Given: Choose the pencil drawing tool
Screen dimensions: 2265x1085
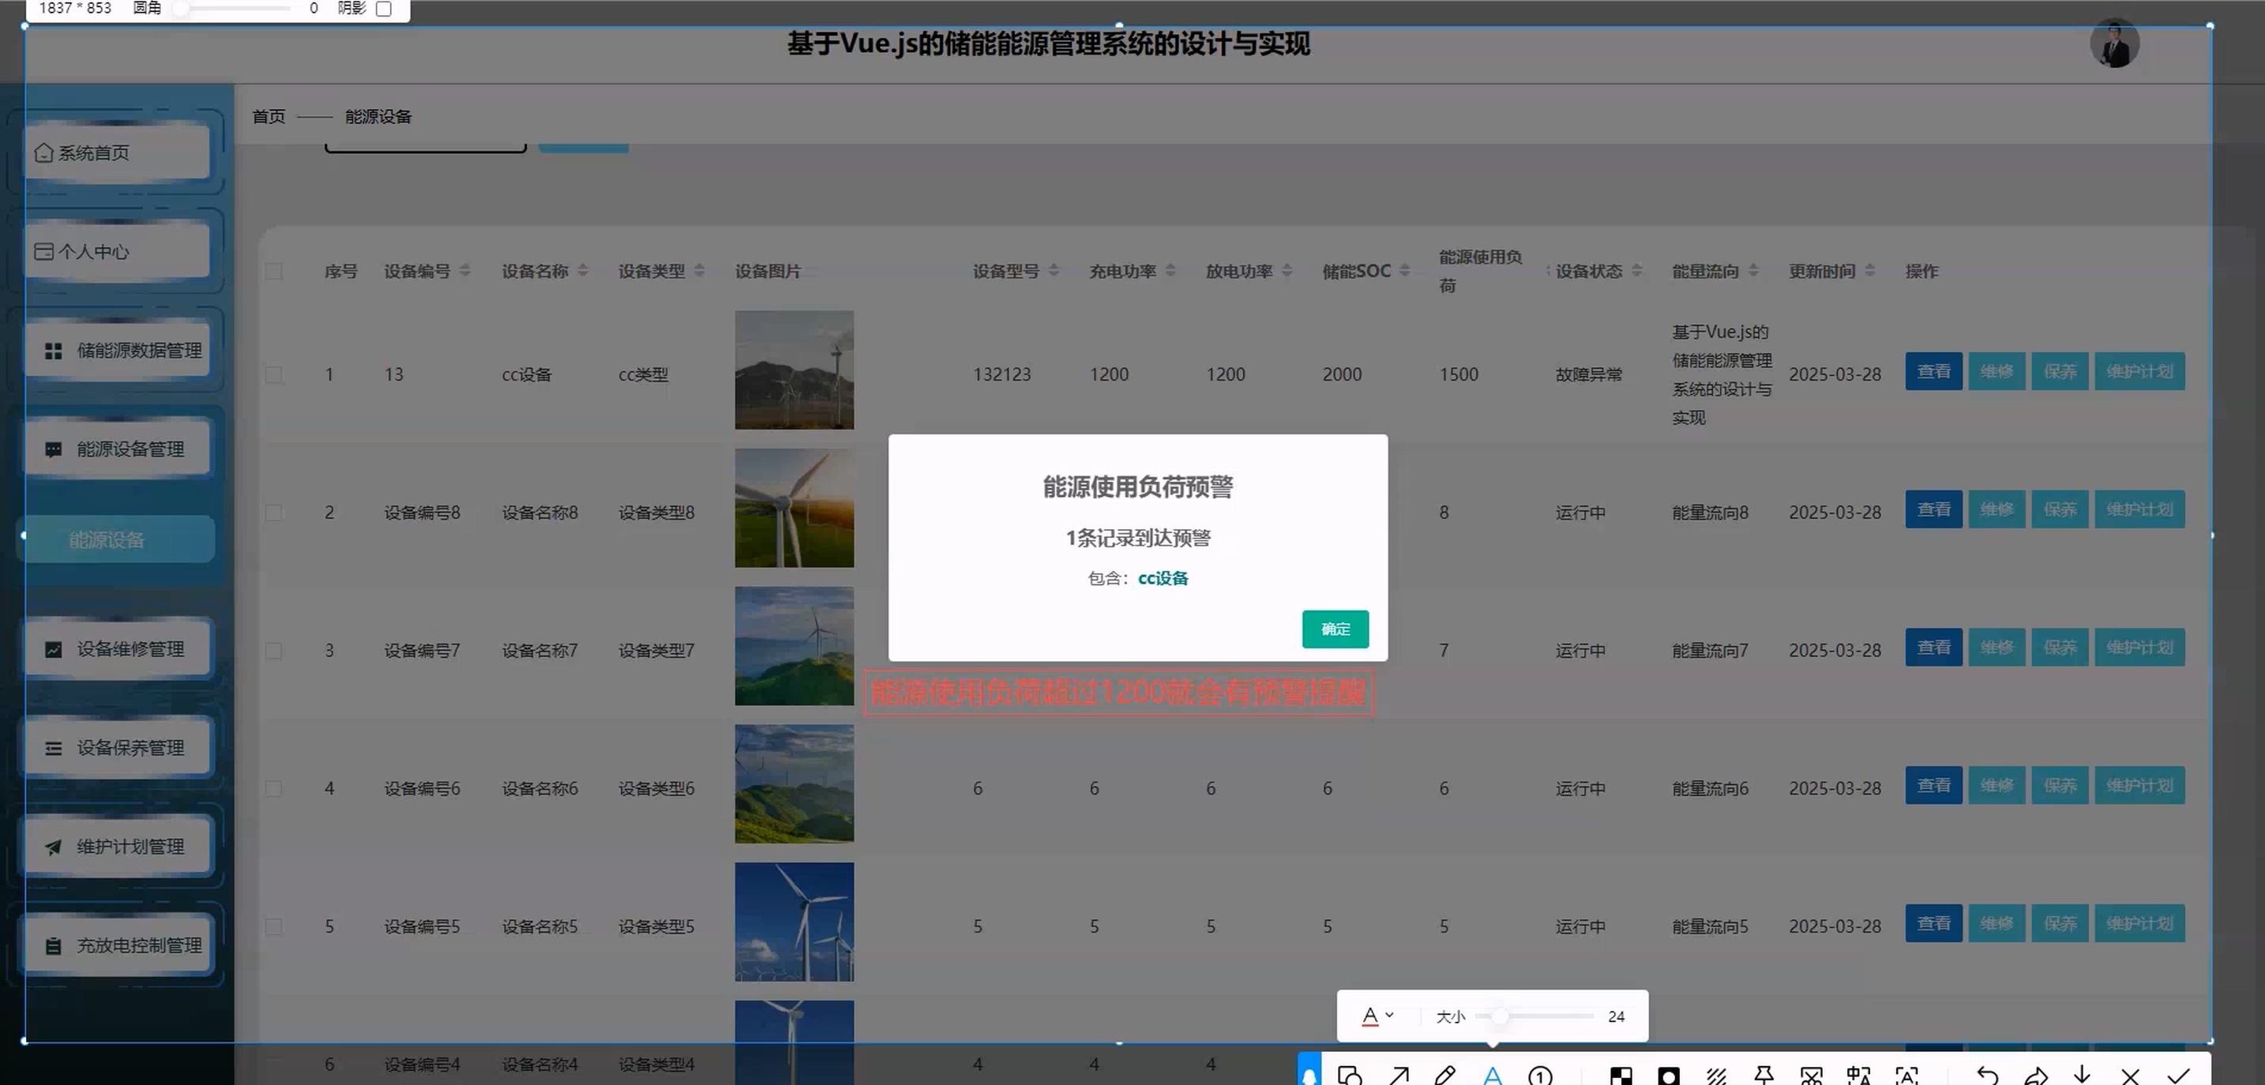Looking at the screenshot, I should [x=1444, y=1075].
